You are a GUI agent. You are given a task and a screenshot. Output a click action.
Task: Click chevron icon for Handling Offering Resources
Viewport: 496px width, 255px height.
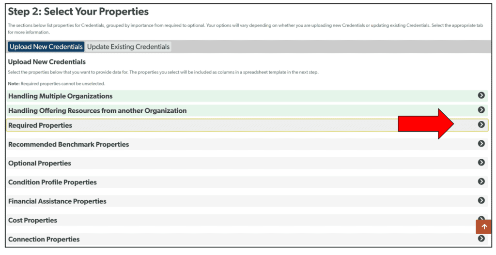pyautogui.click(x=481, y=110)
